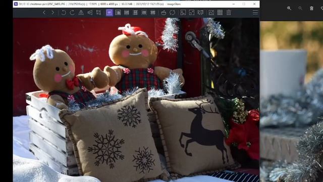Go to the next image
Viewport: 323px width, 182px height.
(53, 13)
